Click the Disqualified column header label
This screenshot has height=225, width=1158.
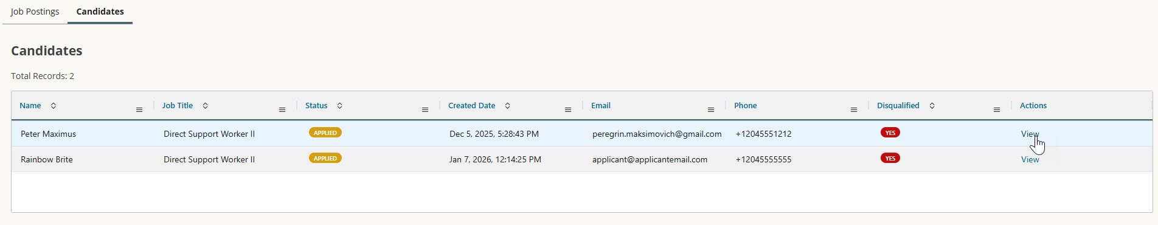[898, 106]
